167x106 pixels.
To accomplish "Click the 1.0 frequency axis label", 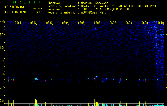I will tap(2, 48).
